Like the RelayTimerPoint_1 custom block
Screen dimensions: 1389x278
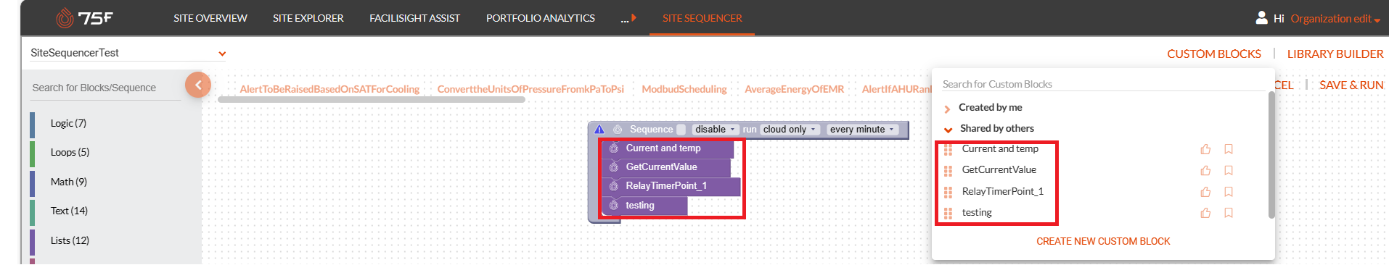click(x=1205, y=192)
